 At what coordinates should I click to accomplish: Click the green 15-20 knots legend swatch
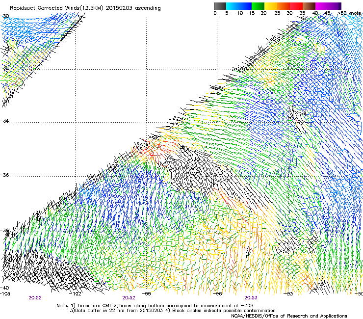click(258, 6)
